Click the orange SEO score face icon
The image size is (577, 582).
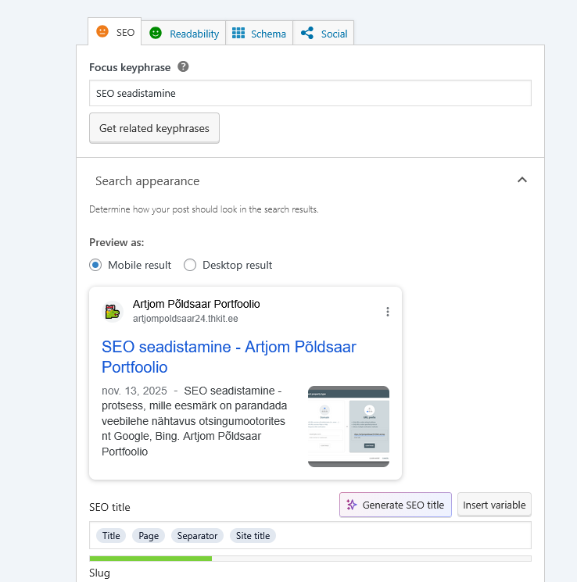(102, 32)
